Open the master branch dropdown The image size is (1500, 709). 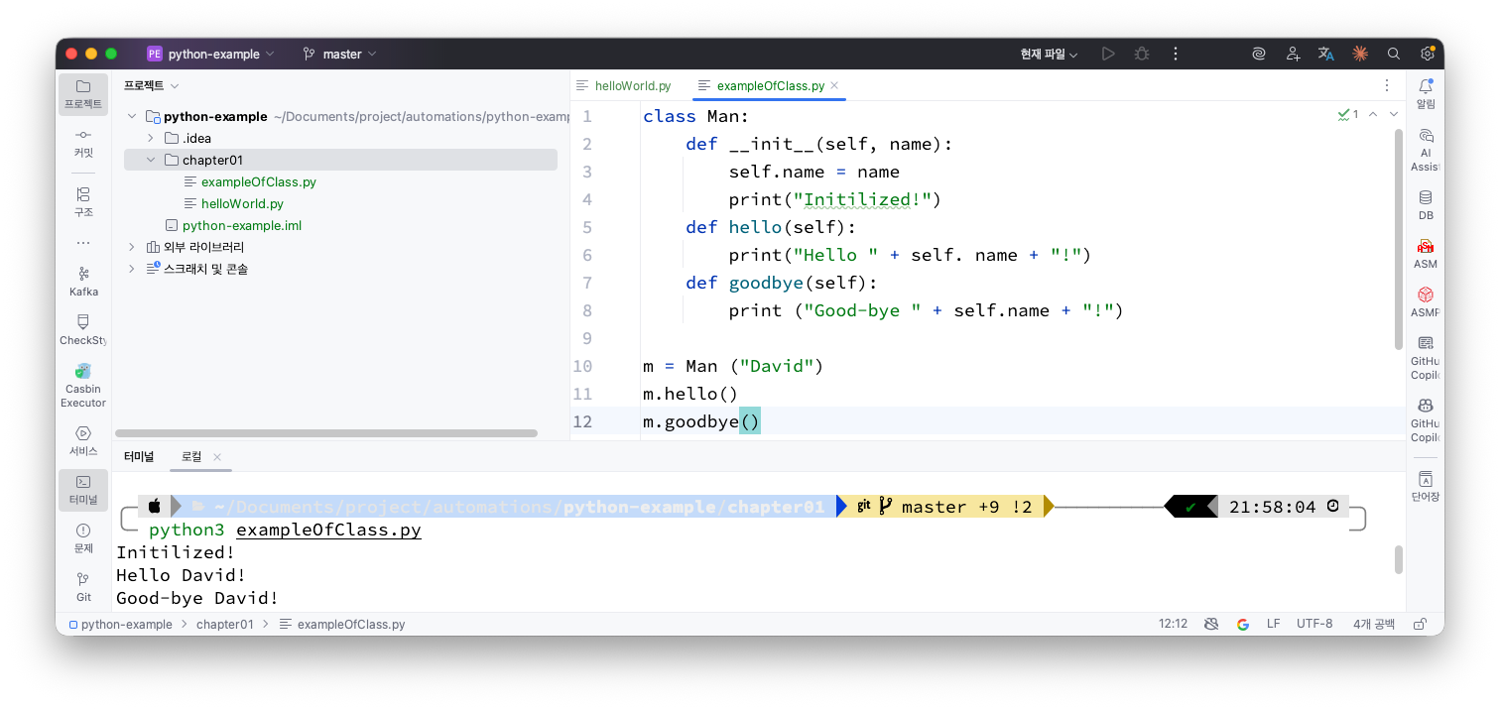pos(340,55)
